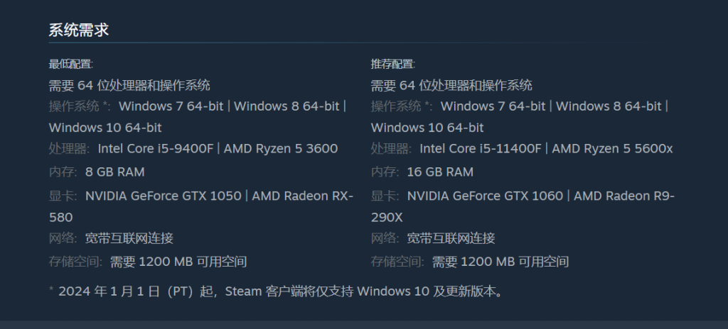
Task: Click the NVIDIA GeForce GTX 1050 graphics text
Action: (x=163, y=196)
